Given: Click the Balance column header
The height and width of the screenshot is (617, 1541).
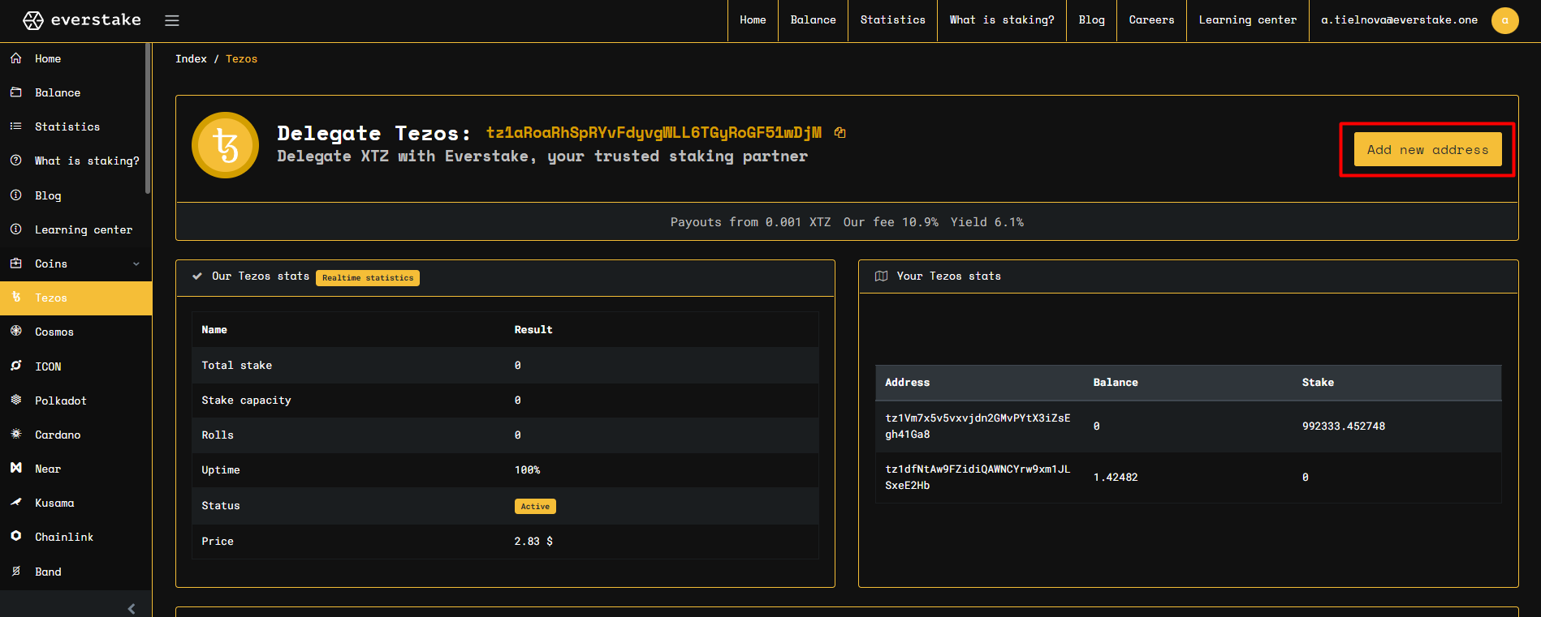Looking at the screenshot, I should click(x=1116, y=383).
